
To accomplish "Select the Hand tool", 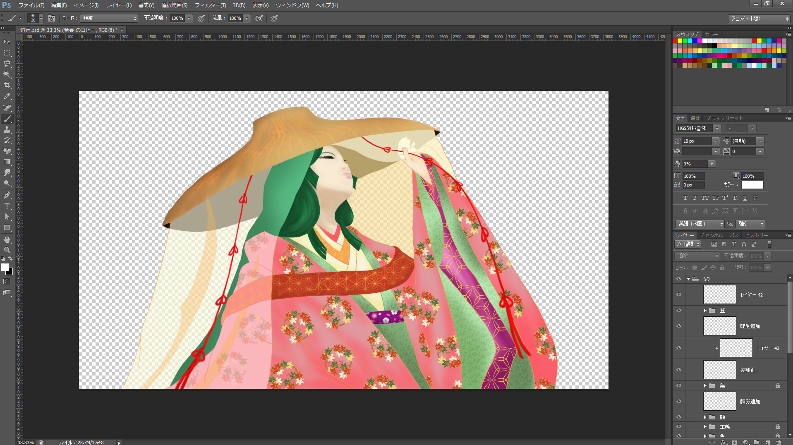I will [x=7, y=239].
